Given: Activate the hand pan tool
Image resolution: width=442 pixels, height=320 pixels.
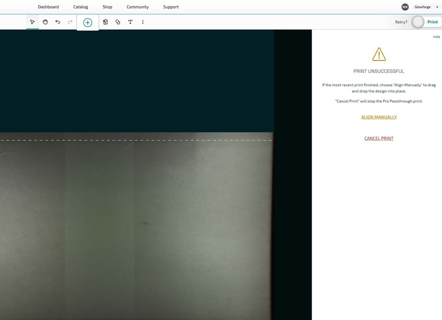Looking at the screenshot, I should coord(45,22).
